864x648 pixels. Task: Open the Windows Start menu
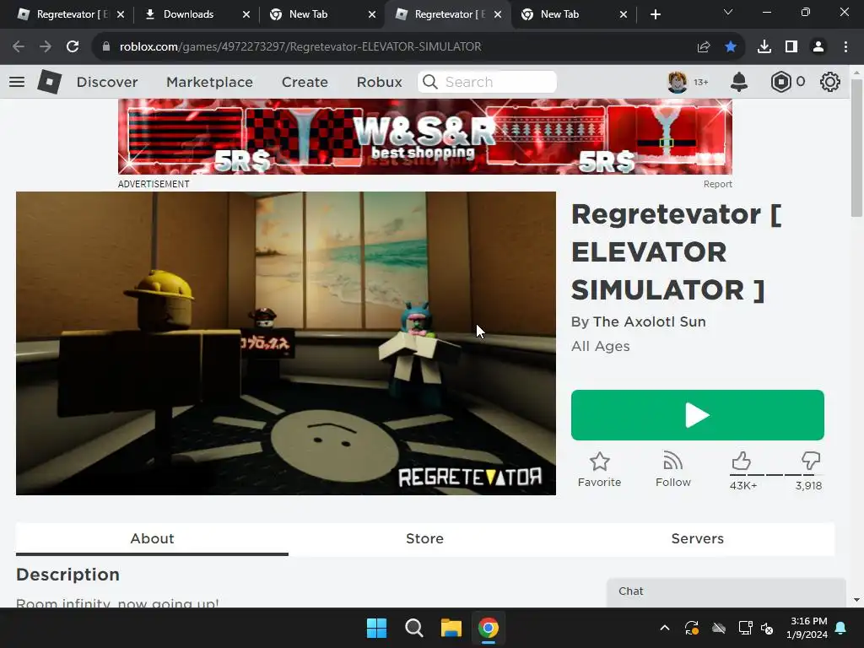[x=377, y=628]
